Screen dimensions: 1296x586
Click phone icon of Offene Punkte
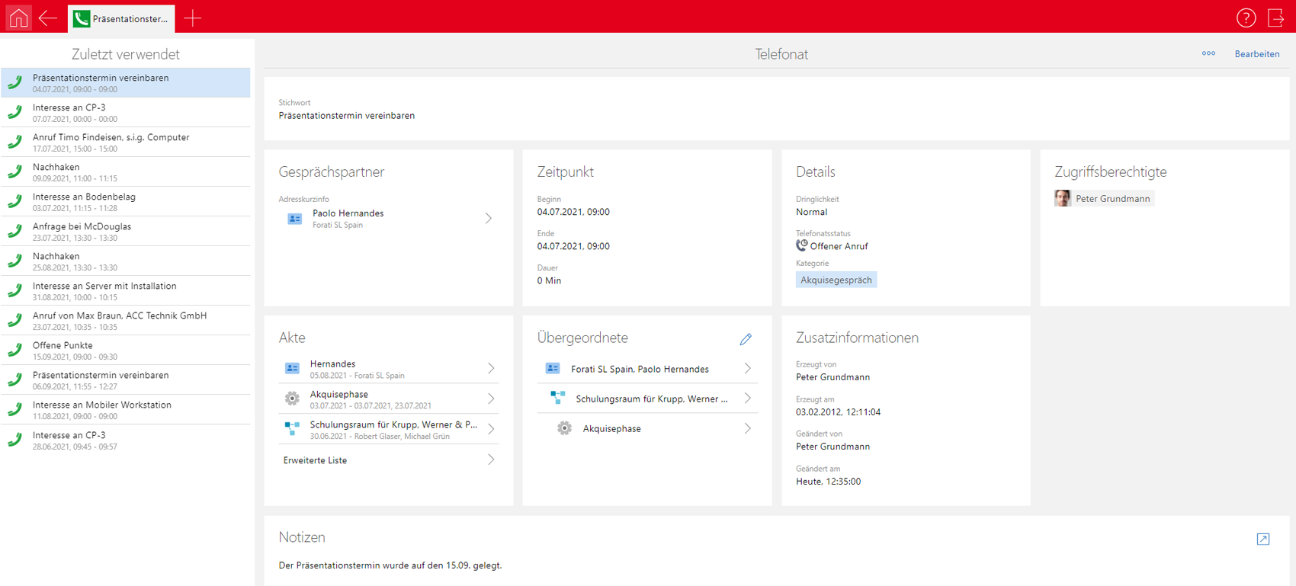tap(15, 350)
